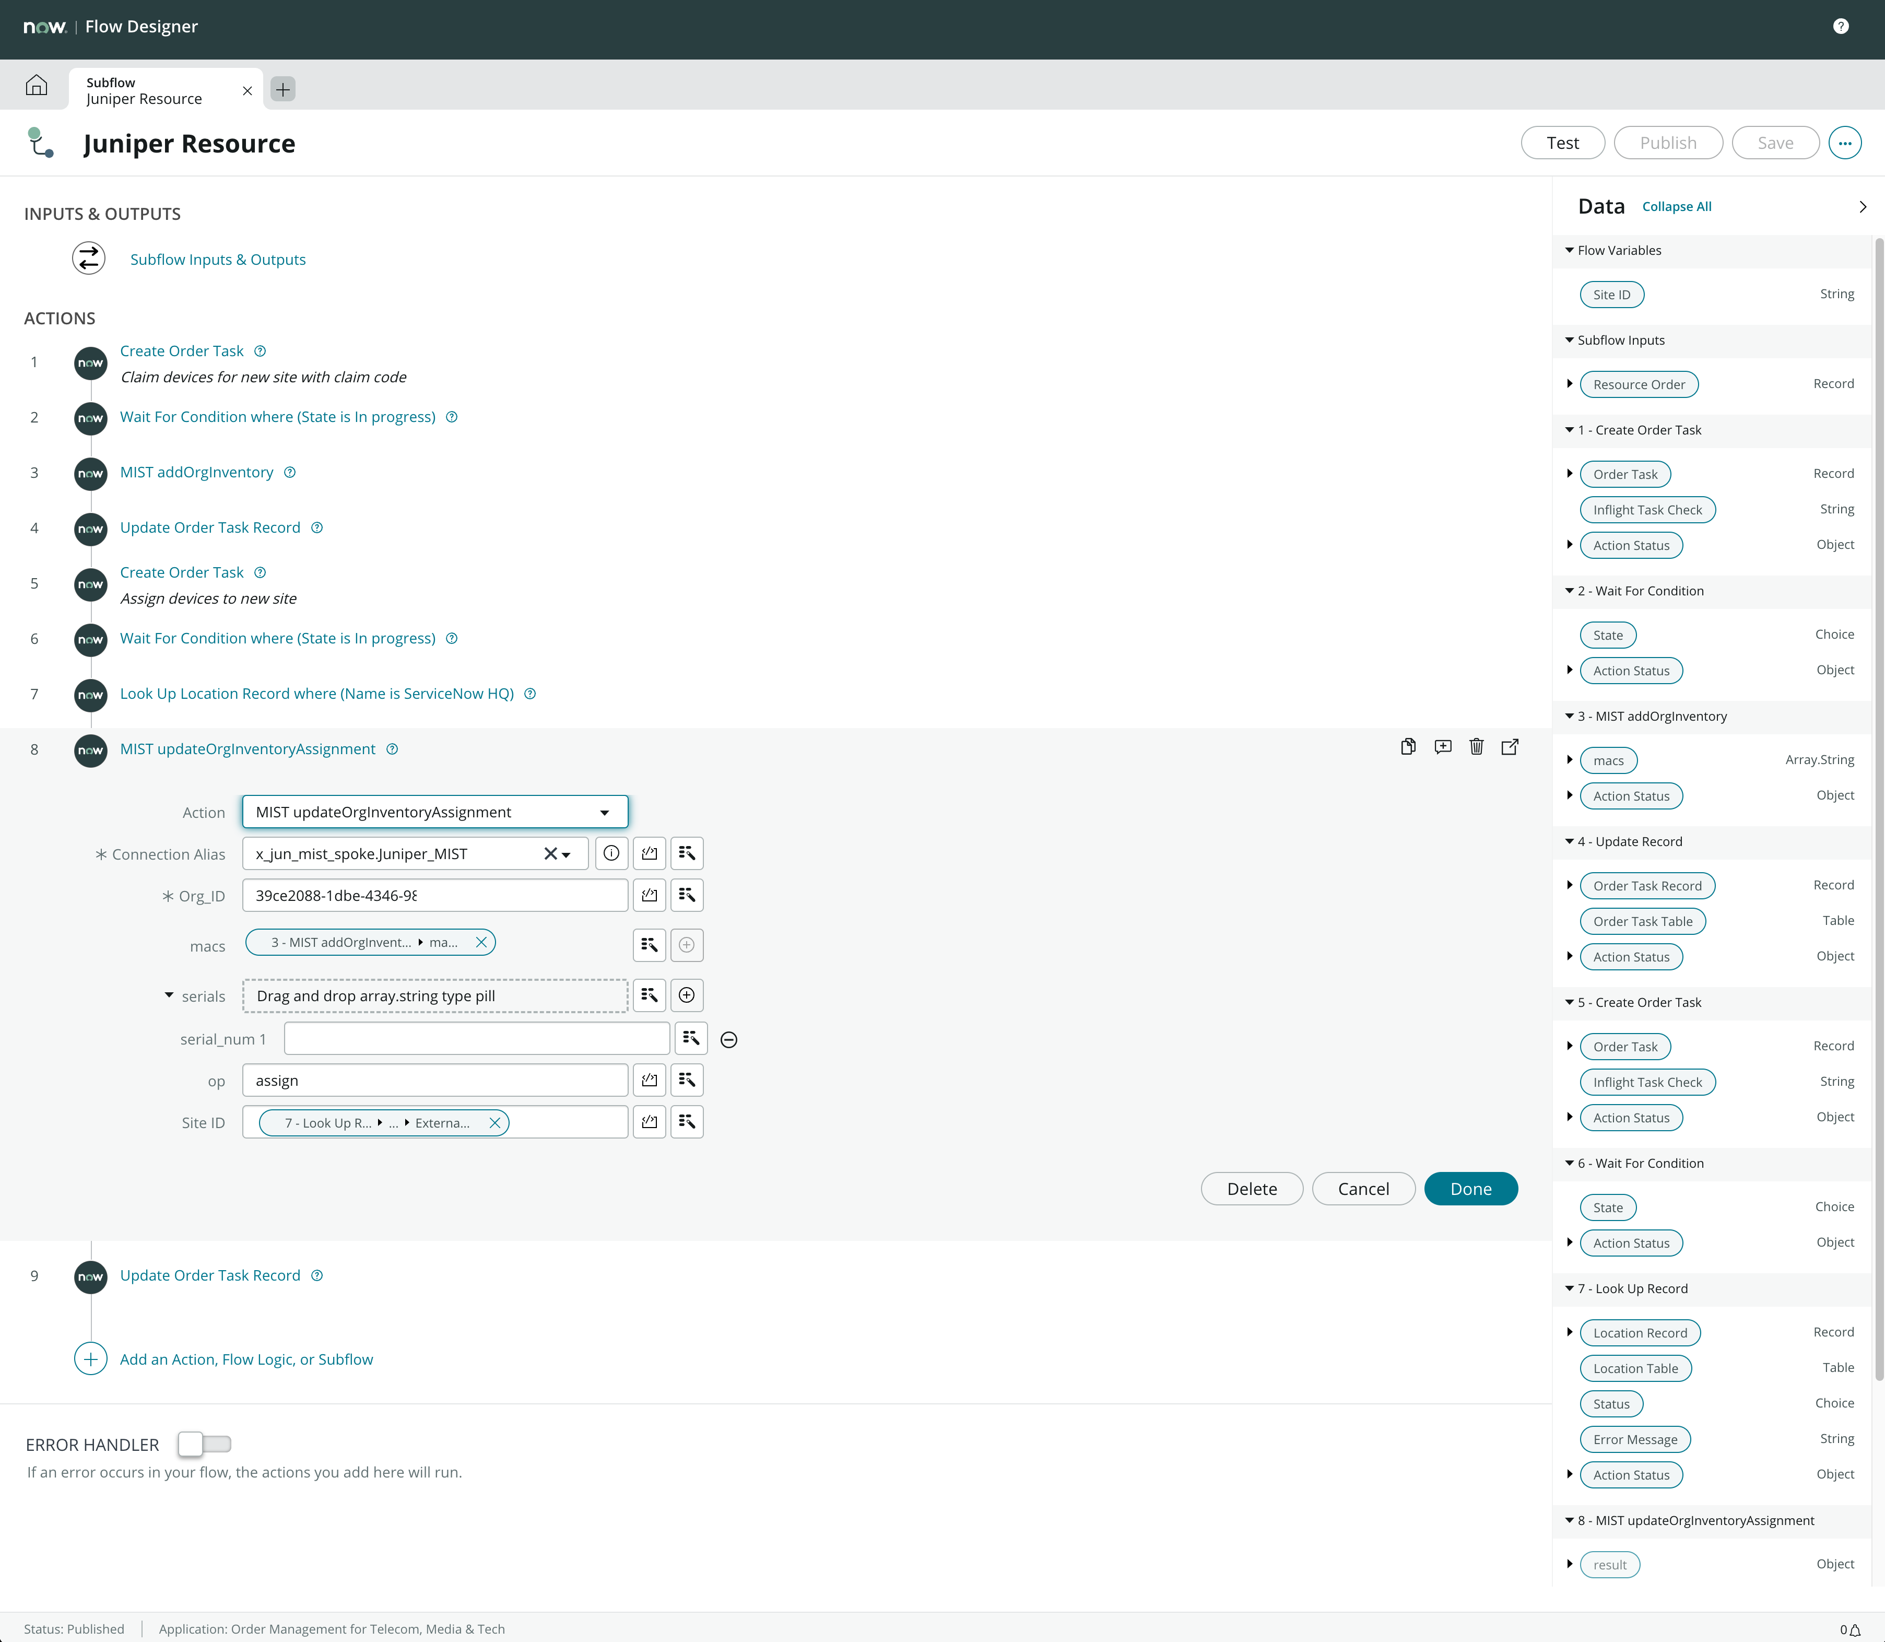The image size is (1885, 1642).
Task: Toggle script editor for op field
Action: point(650,1081)
